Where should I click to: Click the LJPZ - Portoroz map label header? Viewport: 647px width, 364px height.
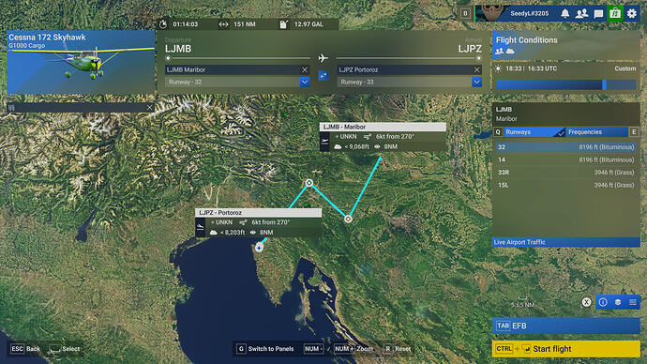pyautogui.click(x=258, y=213)
